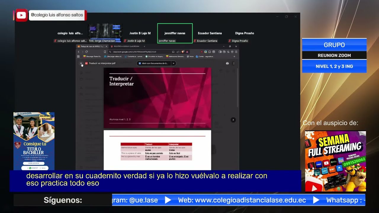Open the bookmarks apps grid icon
Viewport: 379px width, 213px height.
(78, 57)
